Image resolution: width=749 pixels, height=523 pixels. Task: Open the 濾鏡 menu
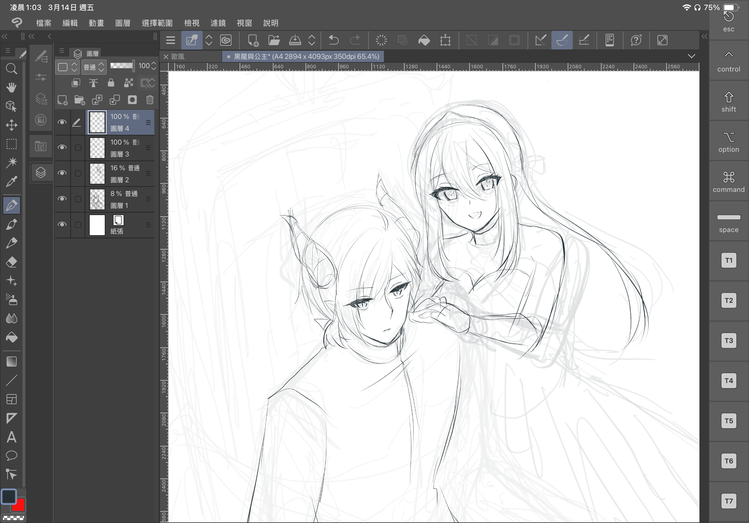218,23
